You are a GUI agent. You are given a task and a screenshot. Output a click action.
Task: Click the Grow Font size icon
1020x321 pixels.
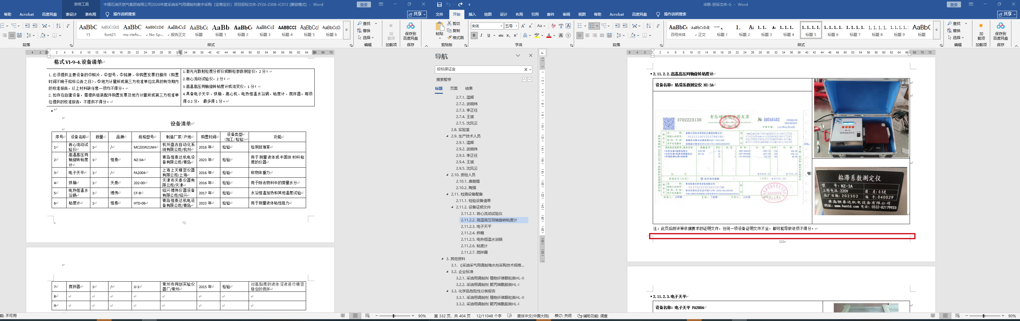(523, 26)
